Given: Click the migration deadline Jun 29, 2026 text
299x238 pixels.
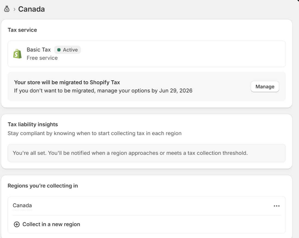Looking at the screenshot, I should (176, 91).
